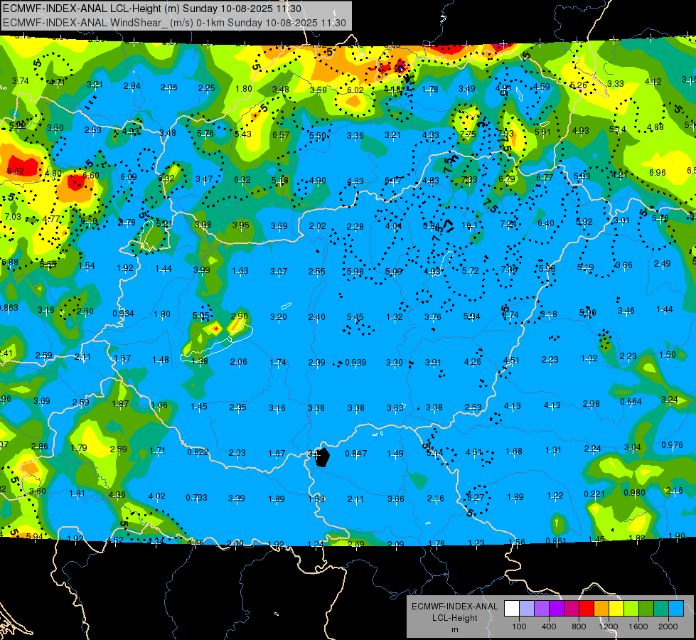Click the white 100 m legend swatch
Image resolution: width=696 pixels, height=640 pixels.
pyautogui.click(x=512, y=609)
